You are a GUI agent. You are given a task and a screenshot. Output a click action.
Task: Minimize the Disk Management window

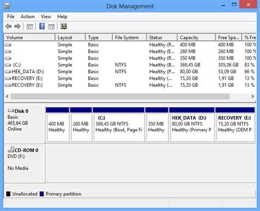[x=223, y=5]
